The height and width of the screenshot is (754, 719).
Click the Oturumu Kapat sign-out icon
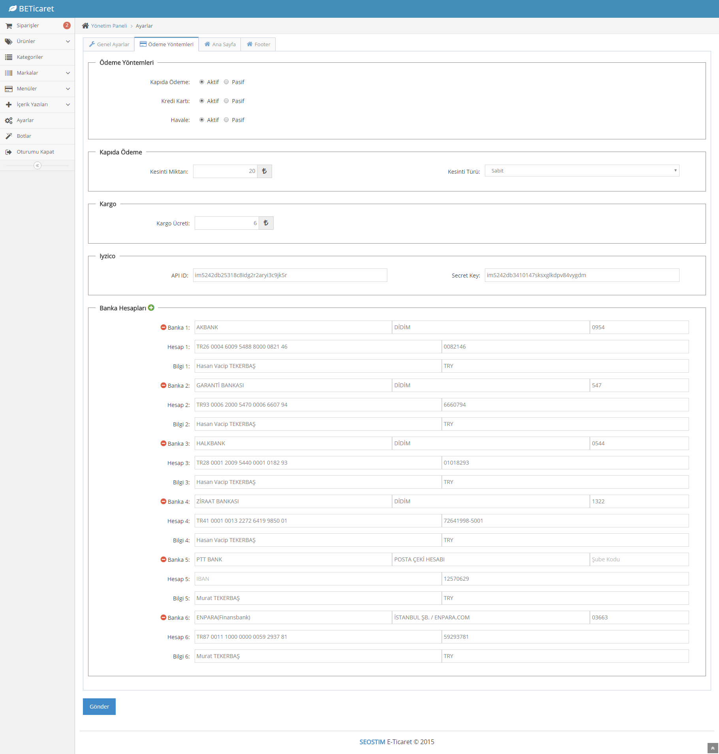[x=9, y=152]
